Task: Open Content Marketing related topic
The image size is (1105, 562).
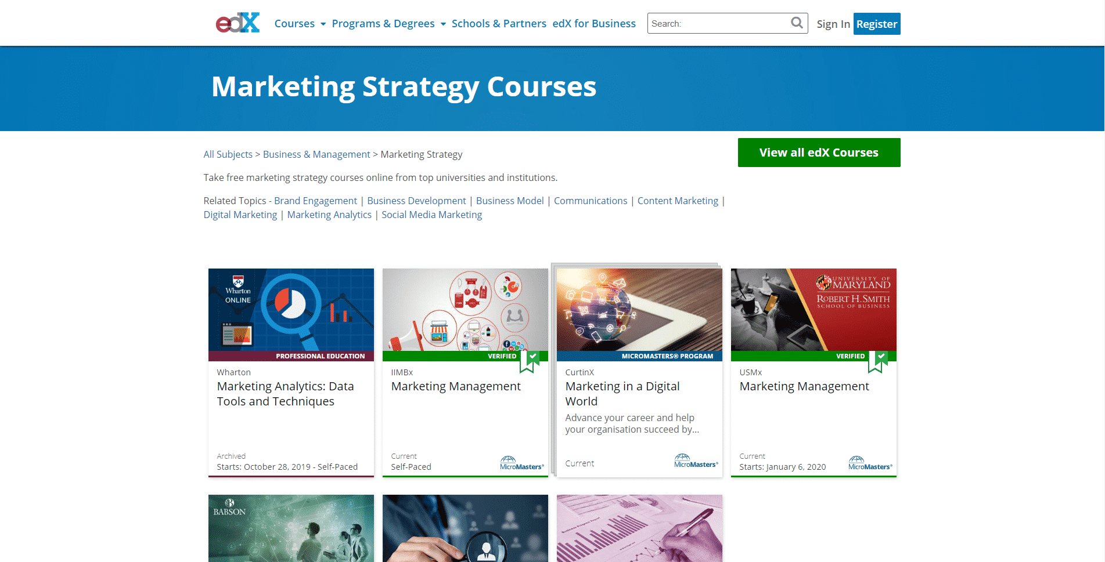Action: pyautogui.click(x=678, y=201)
